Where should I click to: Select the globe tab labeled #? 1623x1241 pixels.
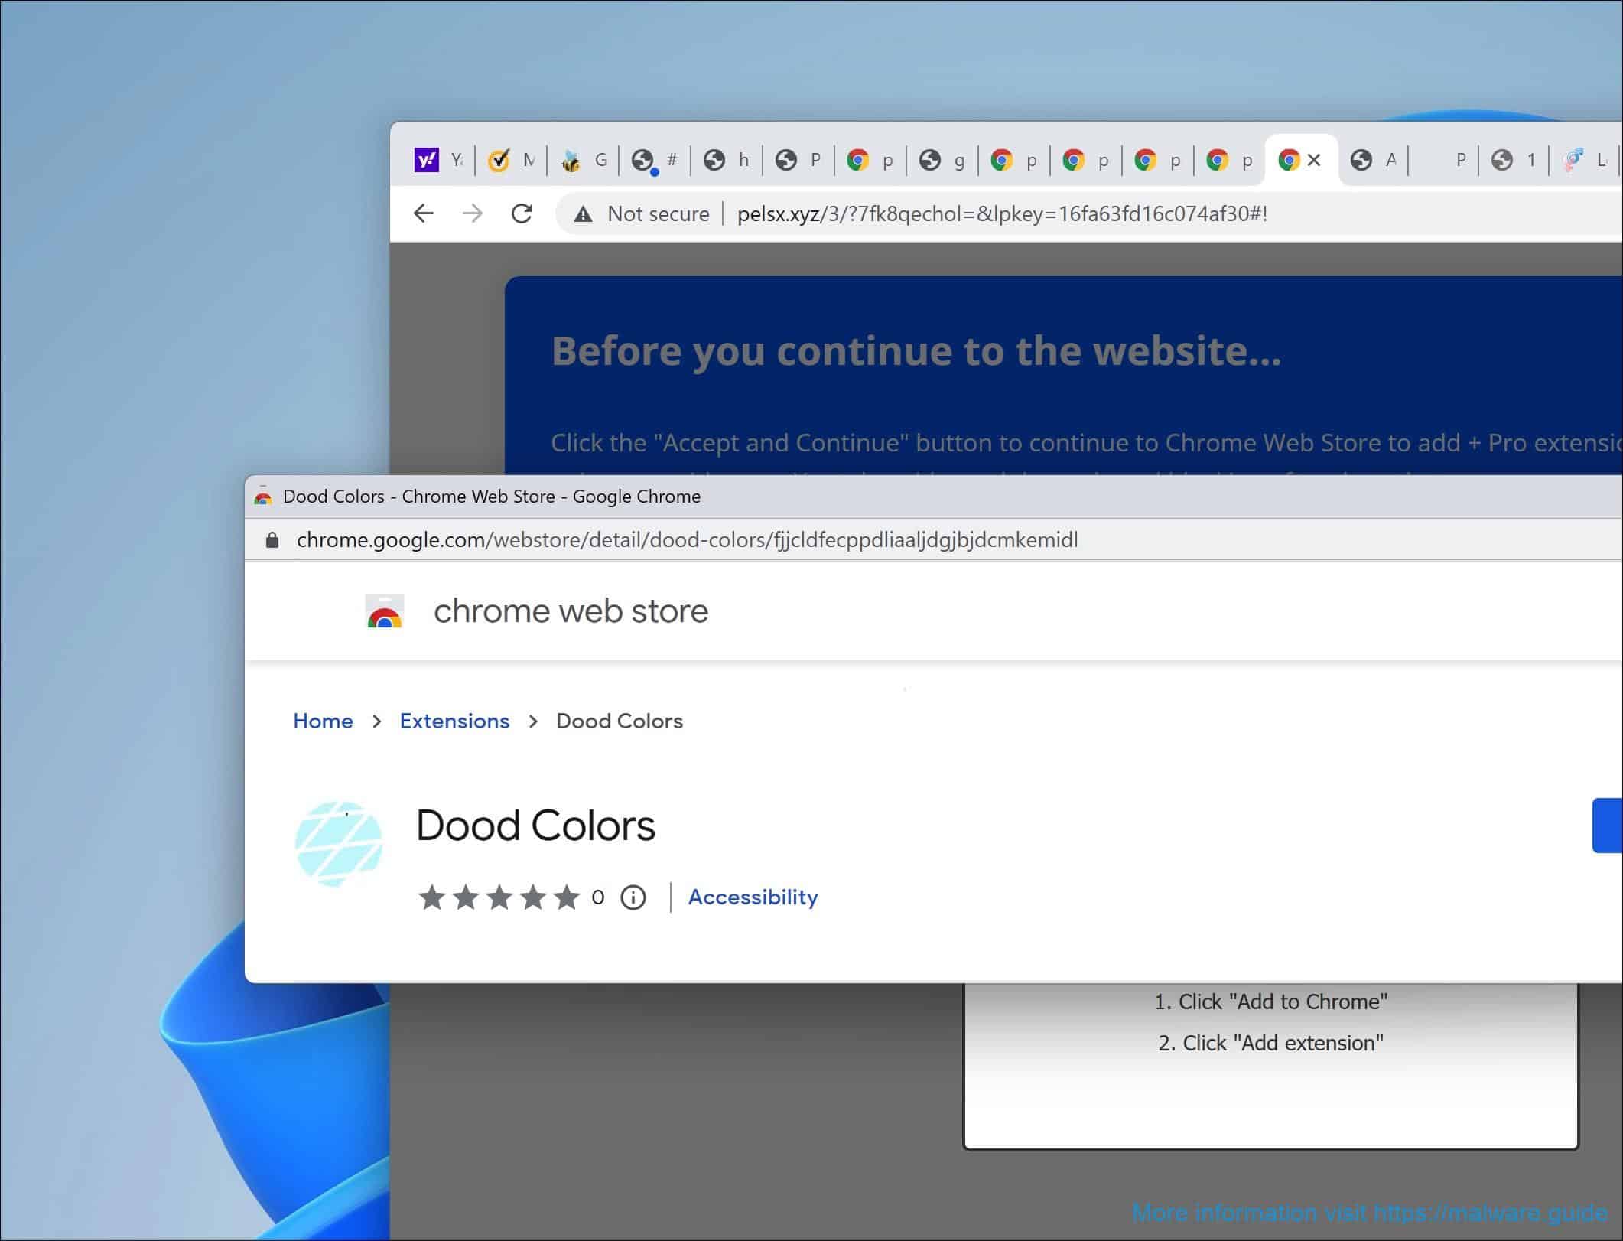click(655, 160)
